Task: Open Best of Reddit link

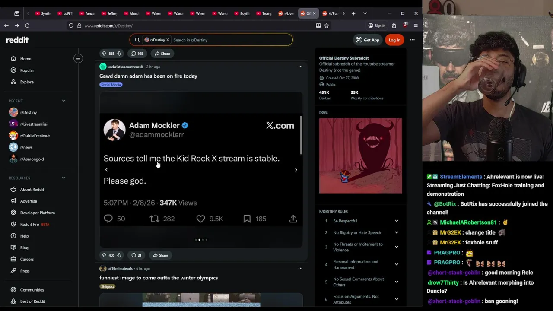Action: [33, 301]
